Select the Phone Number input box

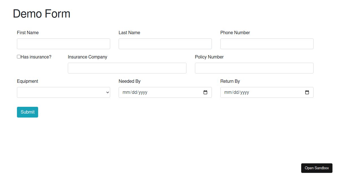tap(267, 44)
